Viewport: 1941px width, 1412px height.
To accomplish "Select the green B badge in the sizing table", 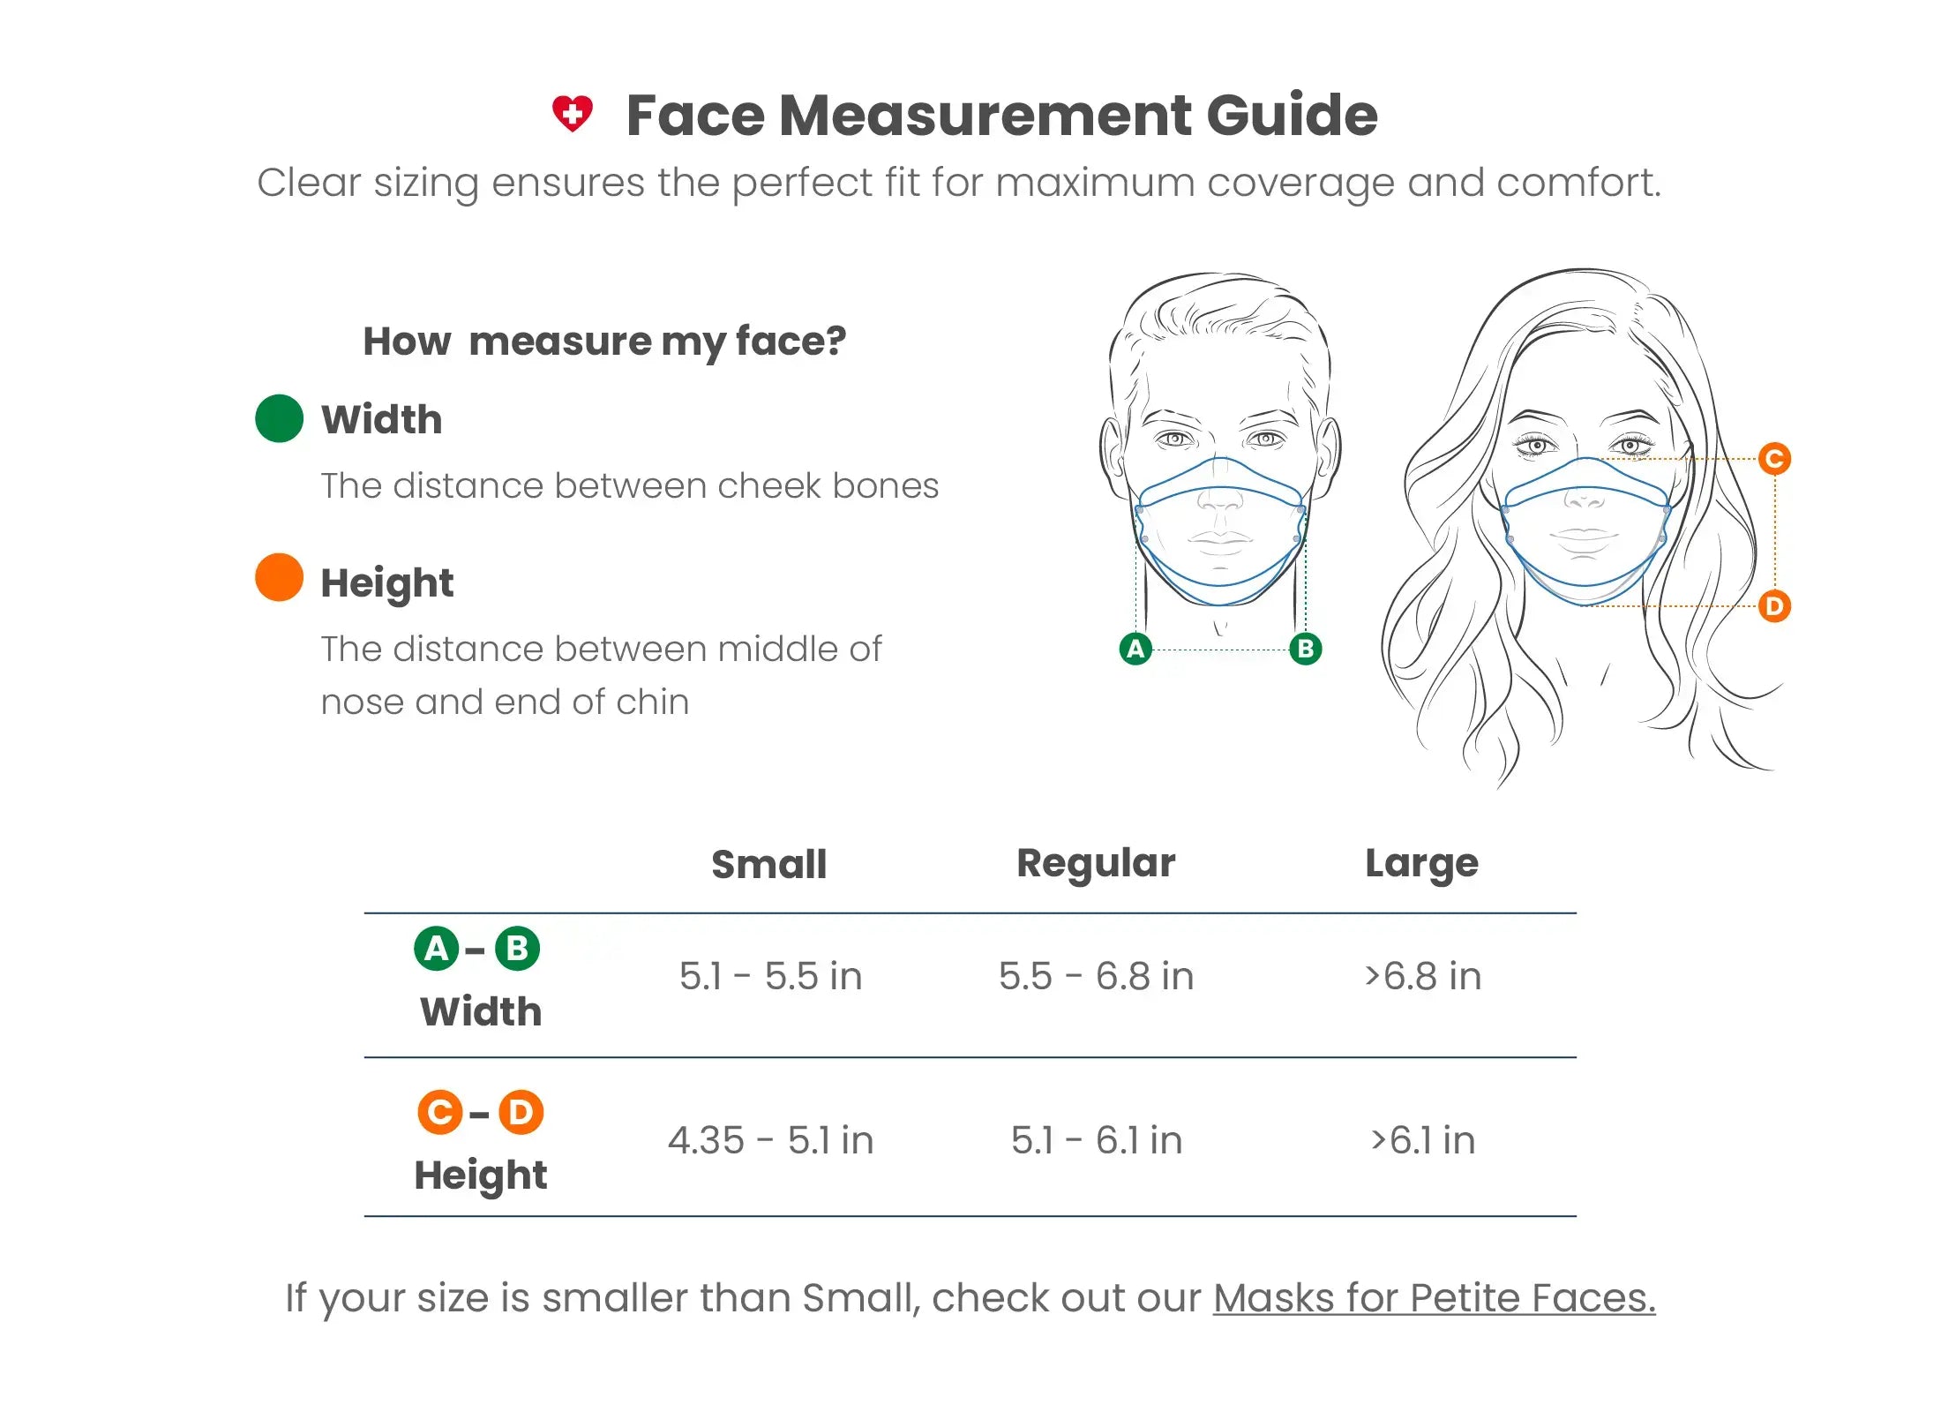I will pos(517,949).
